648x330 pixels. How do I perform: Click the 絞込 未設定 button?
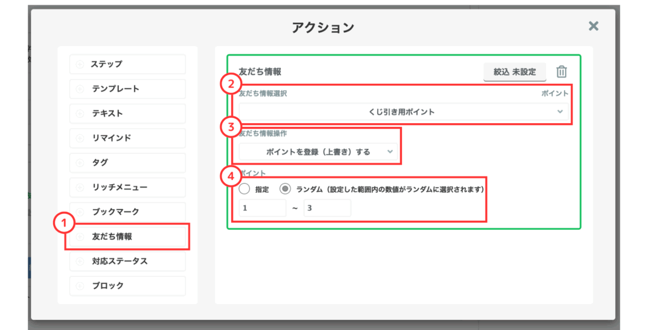coord(514,72)
